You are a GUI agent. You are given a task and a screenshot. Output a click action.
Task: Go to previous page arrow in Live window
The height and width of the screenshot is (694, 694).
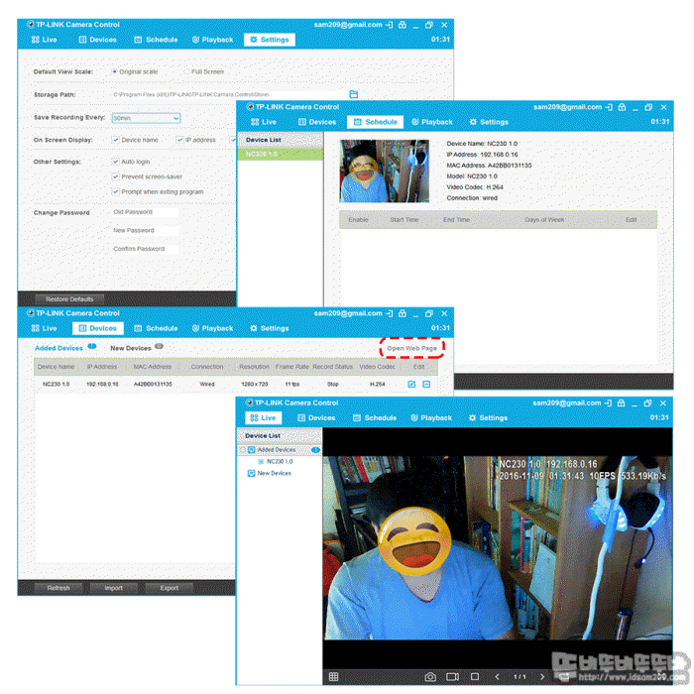coord(497,677)
